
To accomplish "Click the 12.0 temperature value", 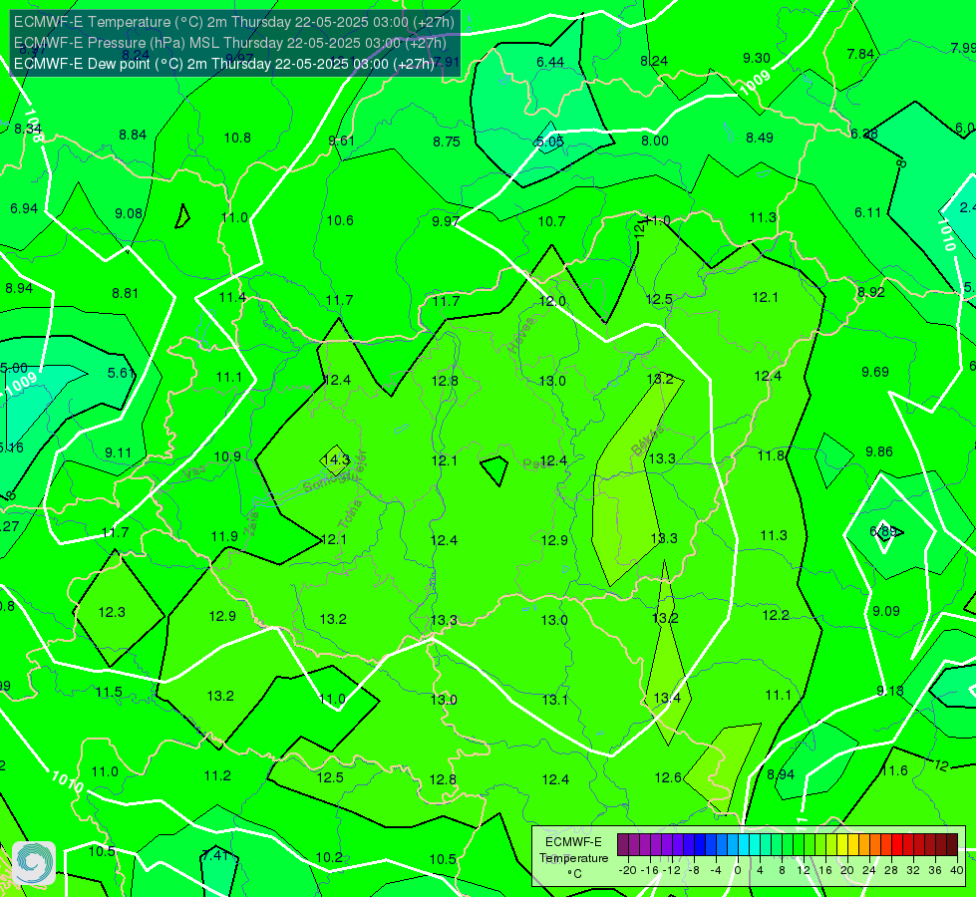I will (x=552, y=301).
